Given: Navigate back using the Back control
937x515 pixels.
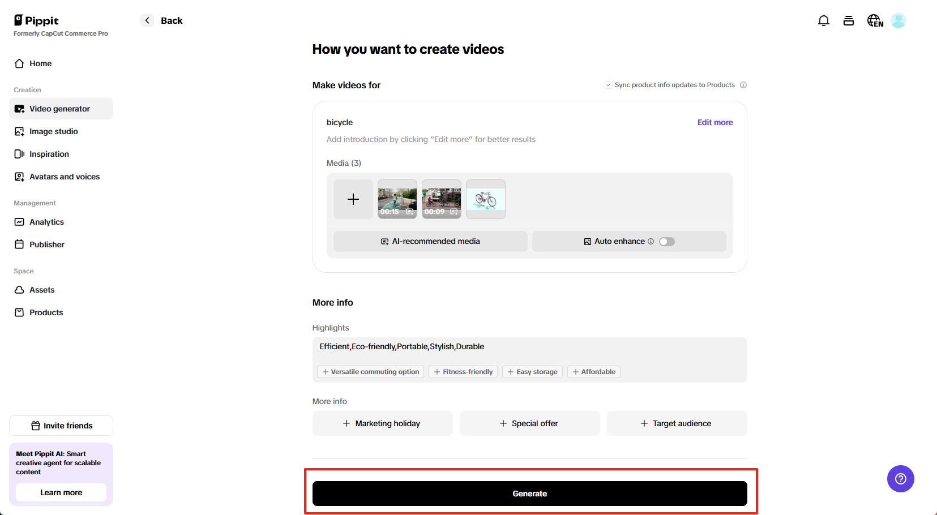Looking at the screenshot, I should point(147,20).
